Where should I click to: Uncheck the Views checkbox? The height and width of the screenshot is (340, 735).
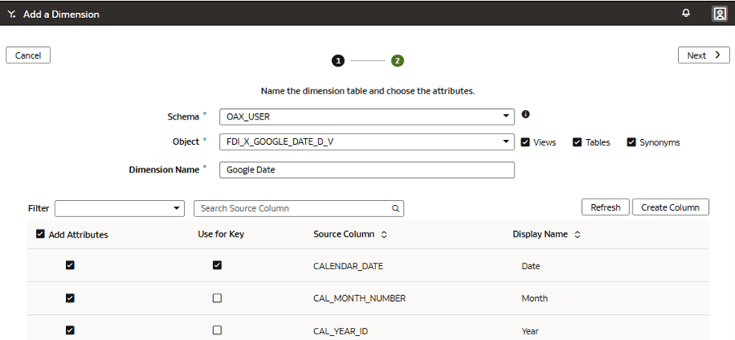click(525, 142)
